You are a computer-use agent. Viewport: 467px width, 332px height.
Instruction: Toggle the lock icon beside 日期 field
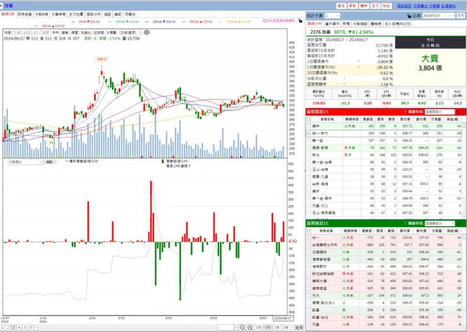pyautogui.click(x=409, y=16)
